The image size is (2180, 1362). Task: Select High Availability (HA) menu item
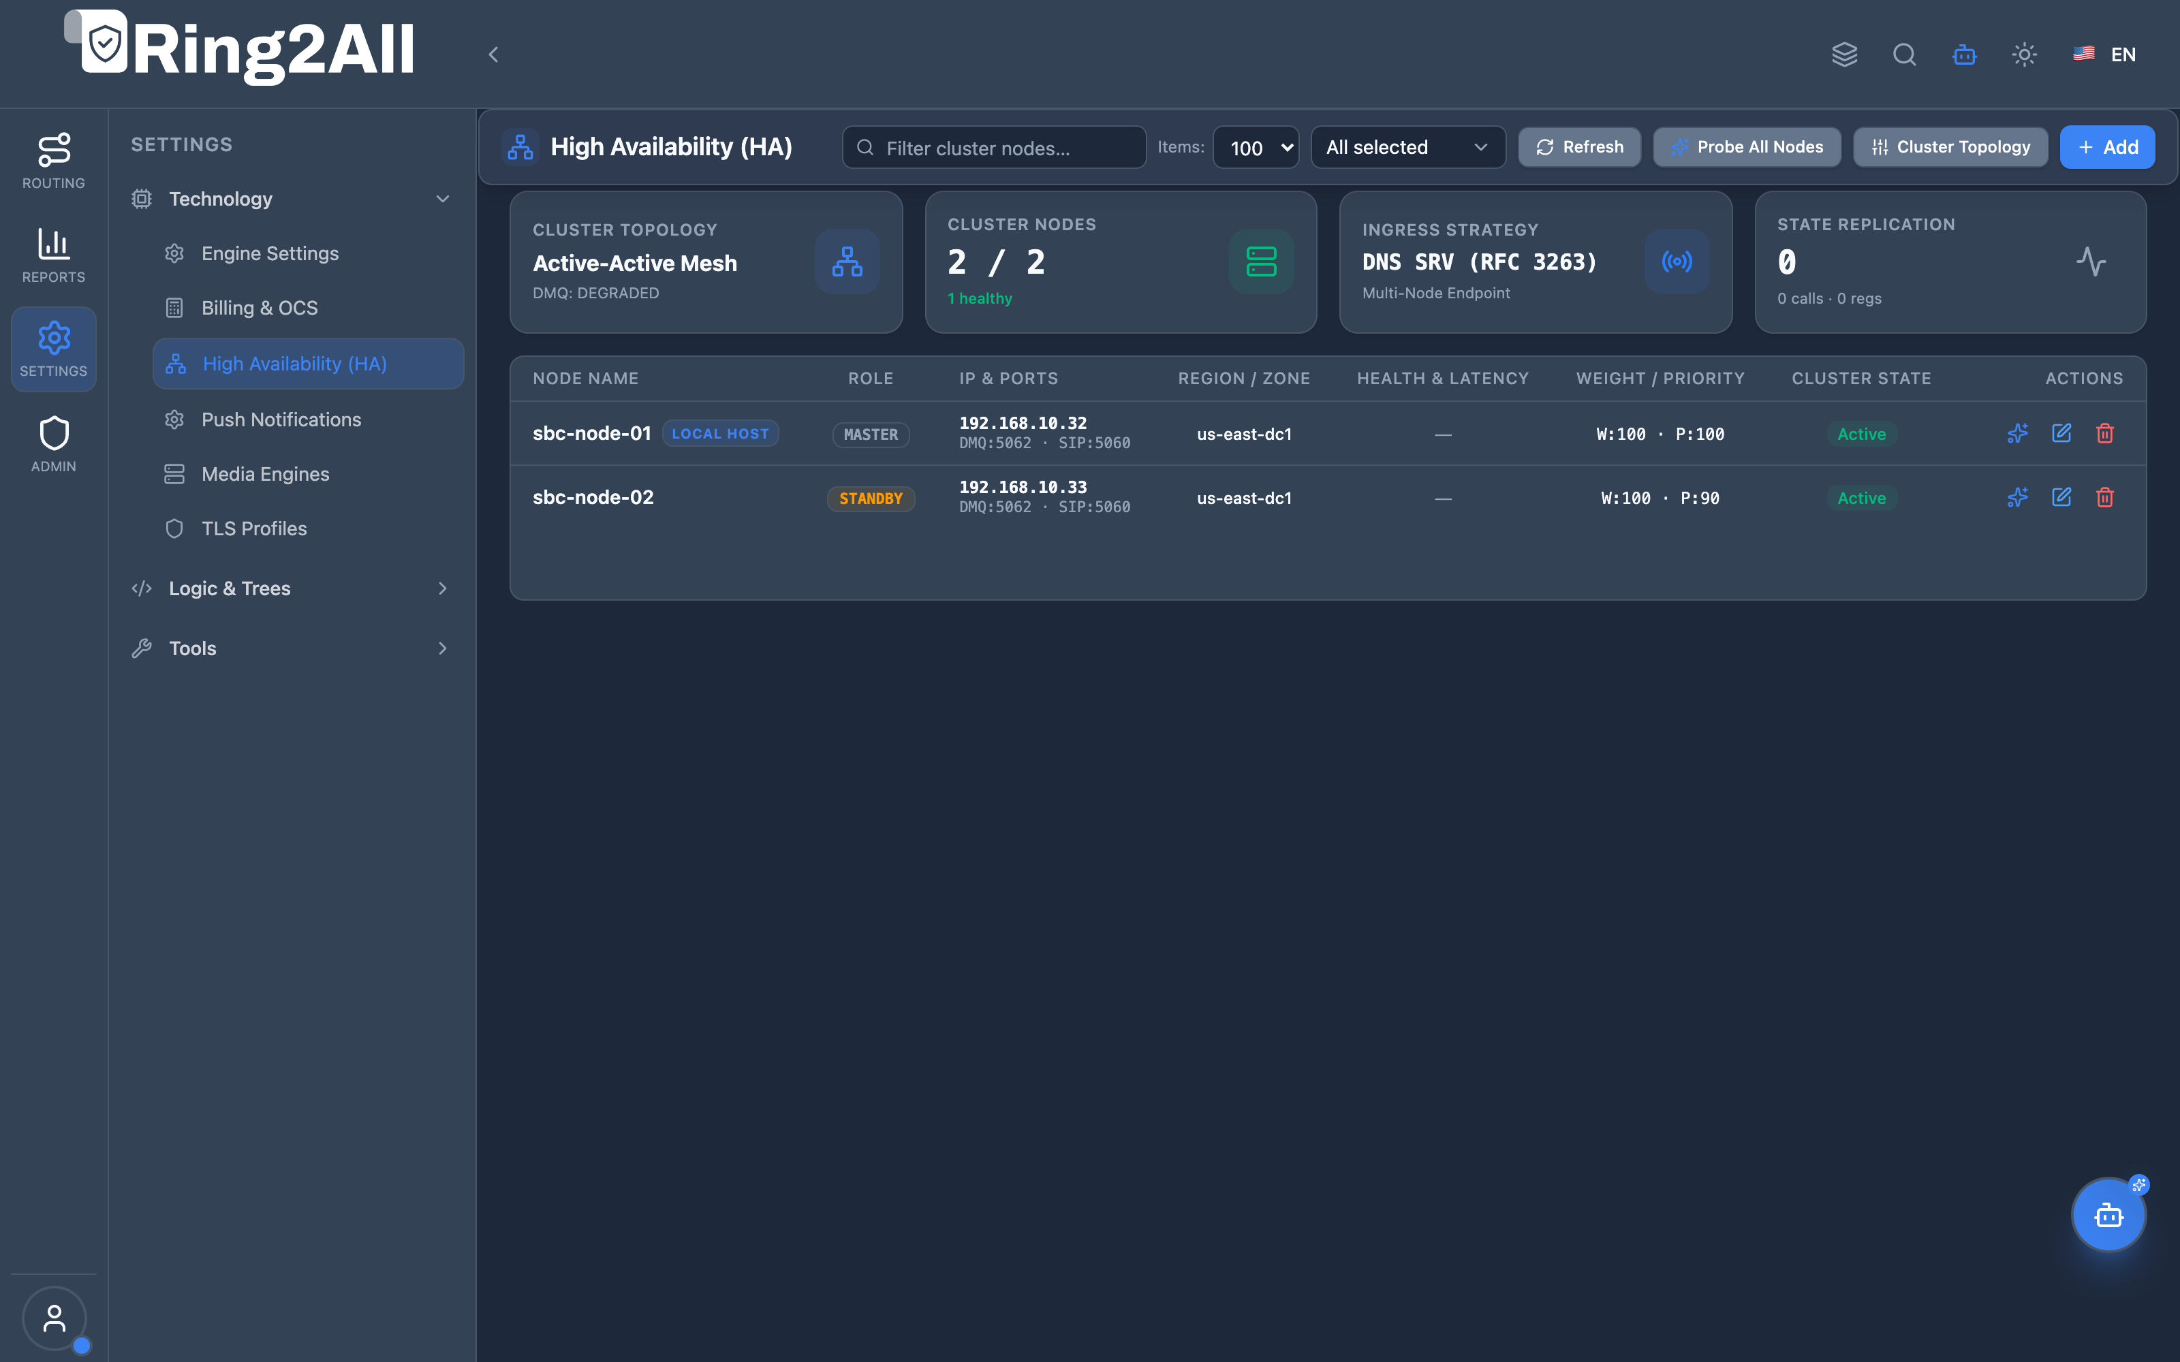(308, 364)
